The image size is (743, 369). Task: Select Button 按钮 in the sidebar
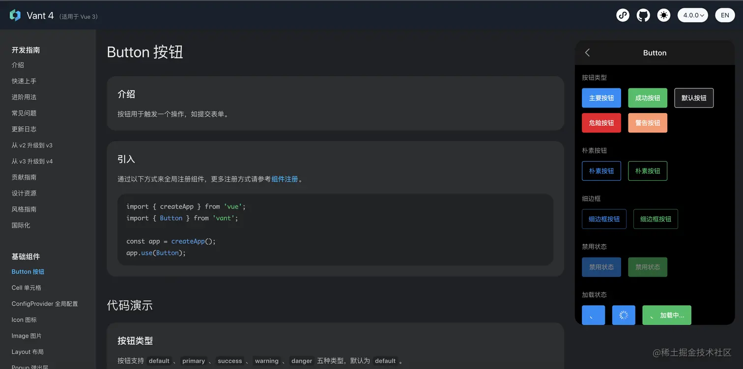[28, 272]
